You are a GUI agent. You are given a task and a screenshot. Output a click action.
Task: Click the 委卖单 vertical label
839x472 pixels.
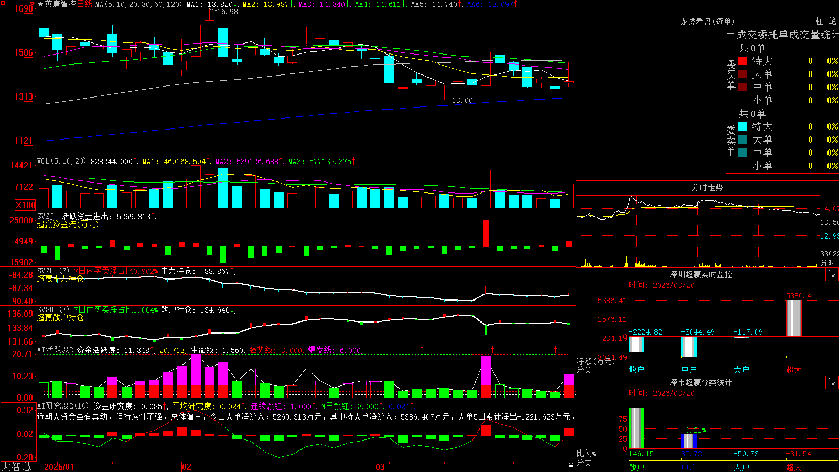[x=731, y=140]
